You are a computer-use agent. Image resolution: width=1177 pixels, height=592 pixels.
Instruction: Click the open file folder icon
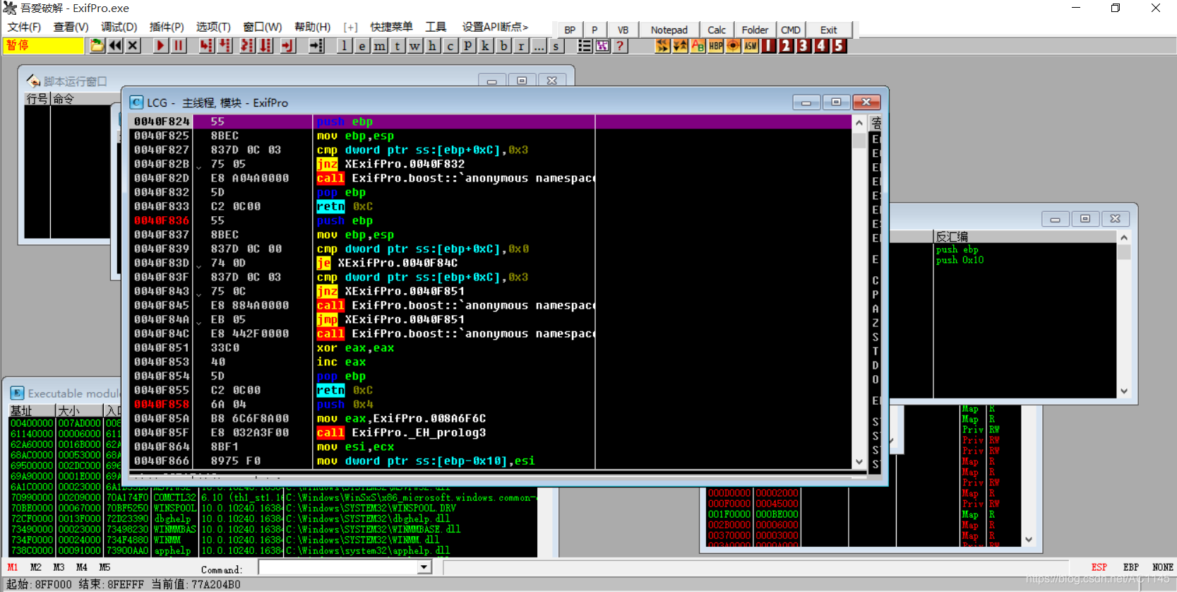[97, 46]
